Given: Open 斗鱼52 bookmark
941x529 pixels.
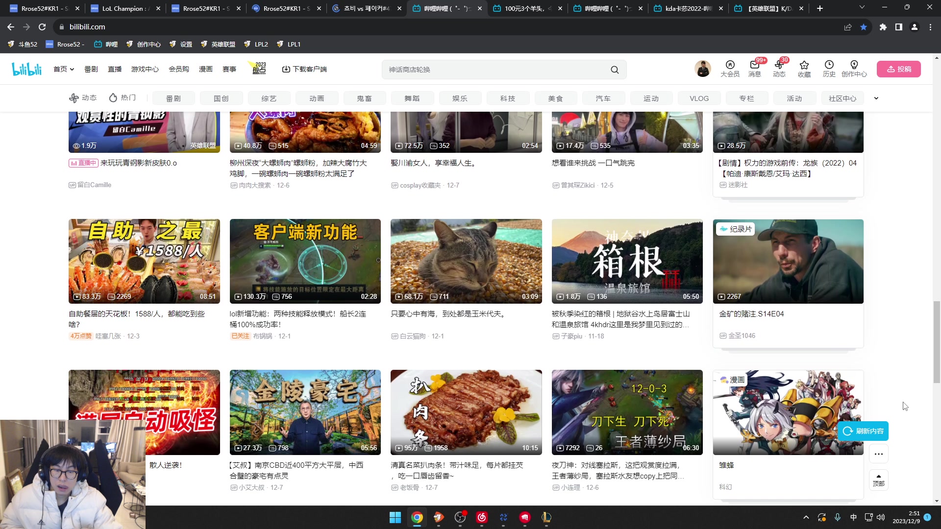Looking at the screenshot, I should tap(23, 44).
